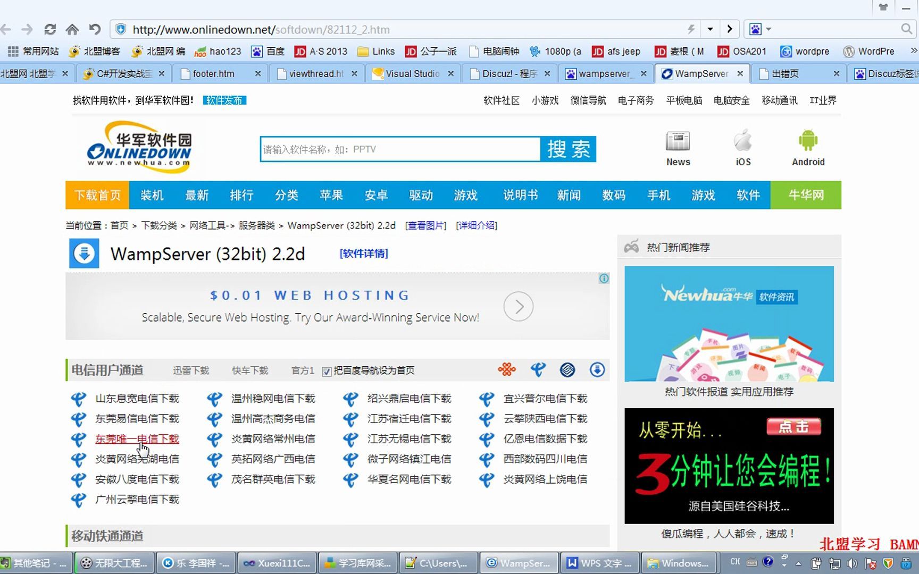
Task: Switch to the Discuz! - 程序 tab
Action: pyautogui.click(x=509, y=74)
